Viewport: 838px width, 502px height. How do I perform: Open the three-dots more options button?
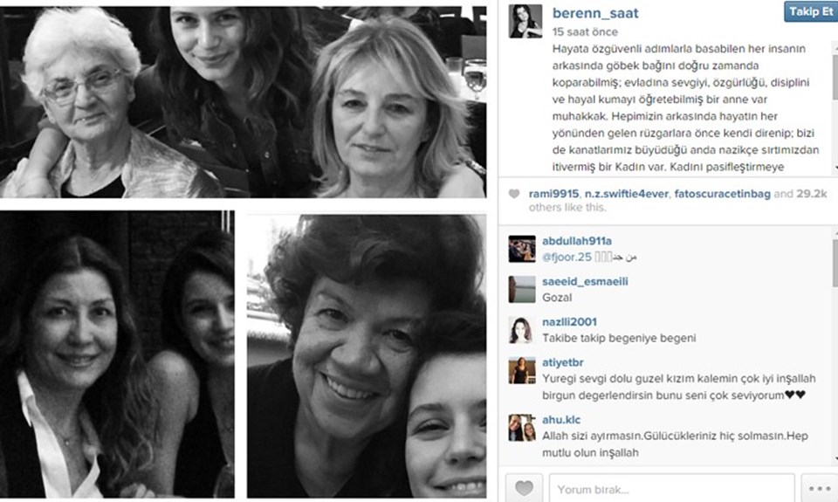click(x=819, y=489)
